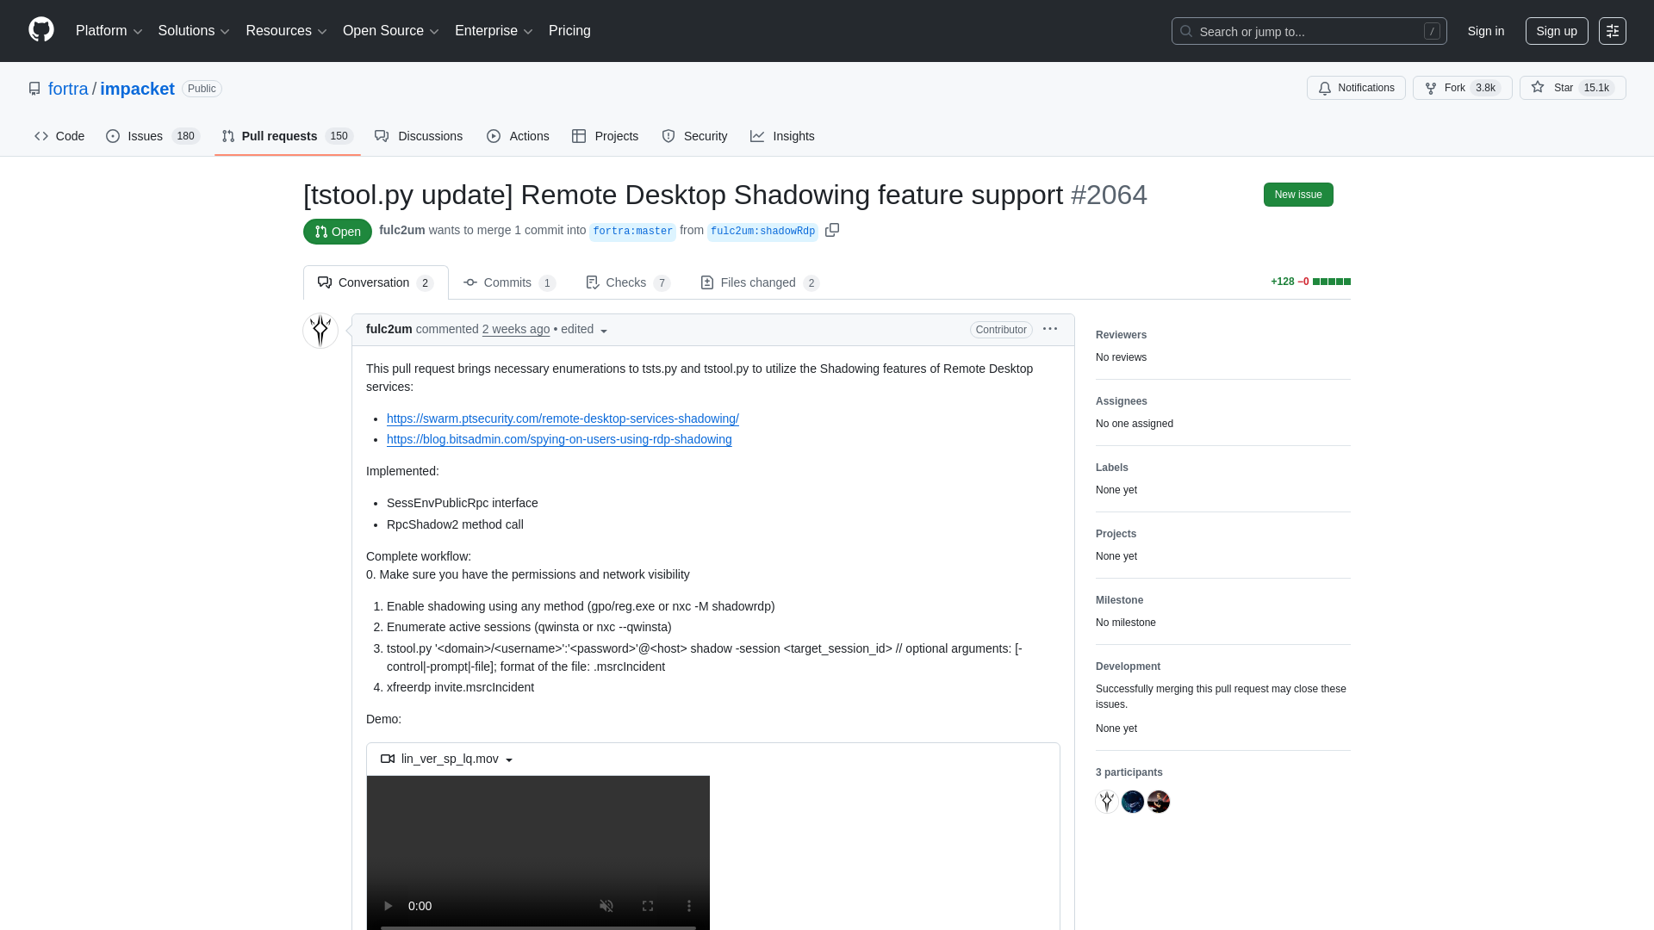Open the Open Source menu dropdown
The width and height of the screenshot is (1654, 930).
pos(390,31)
